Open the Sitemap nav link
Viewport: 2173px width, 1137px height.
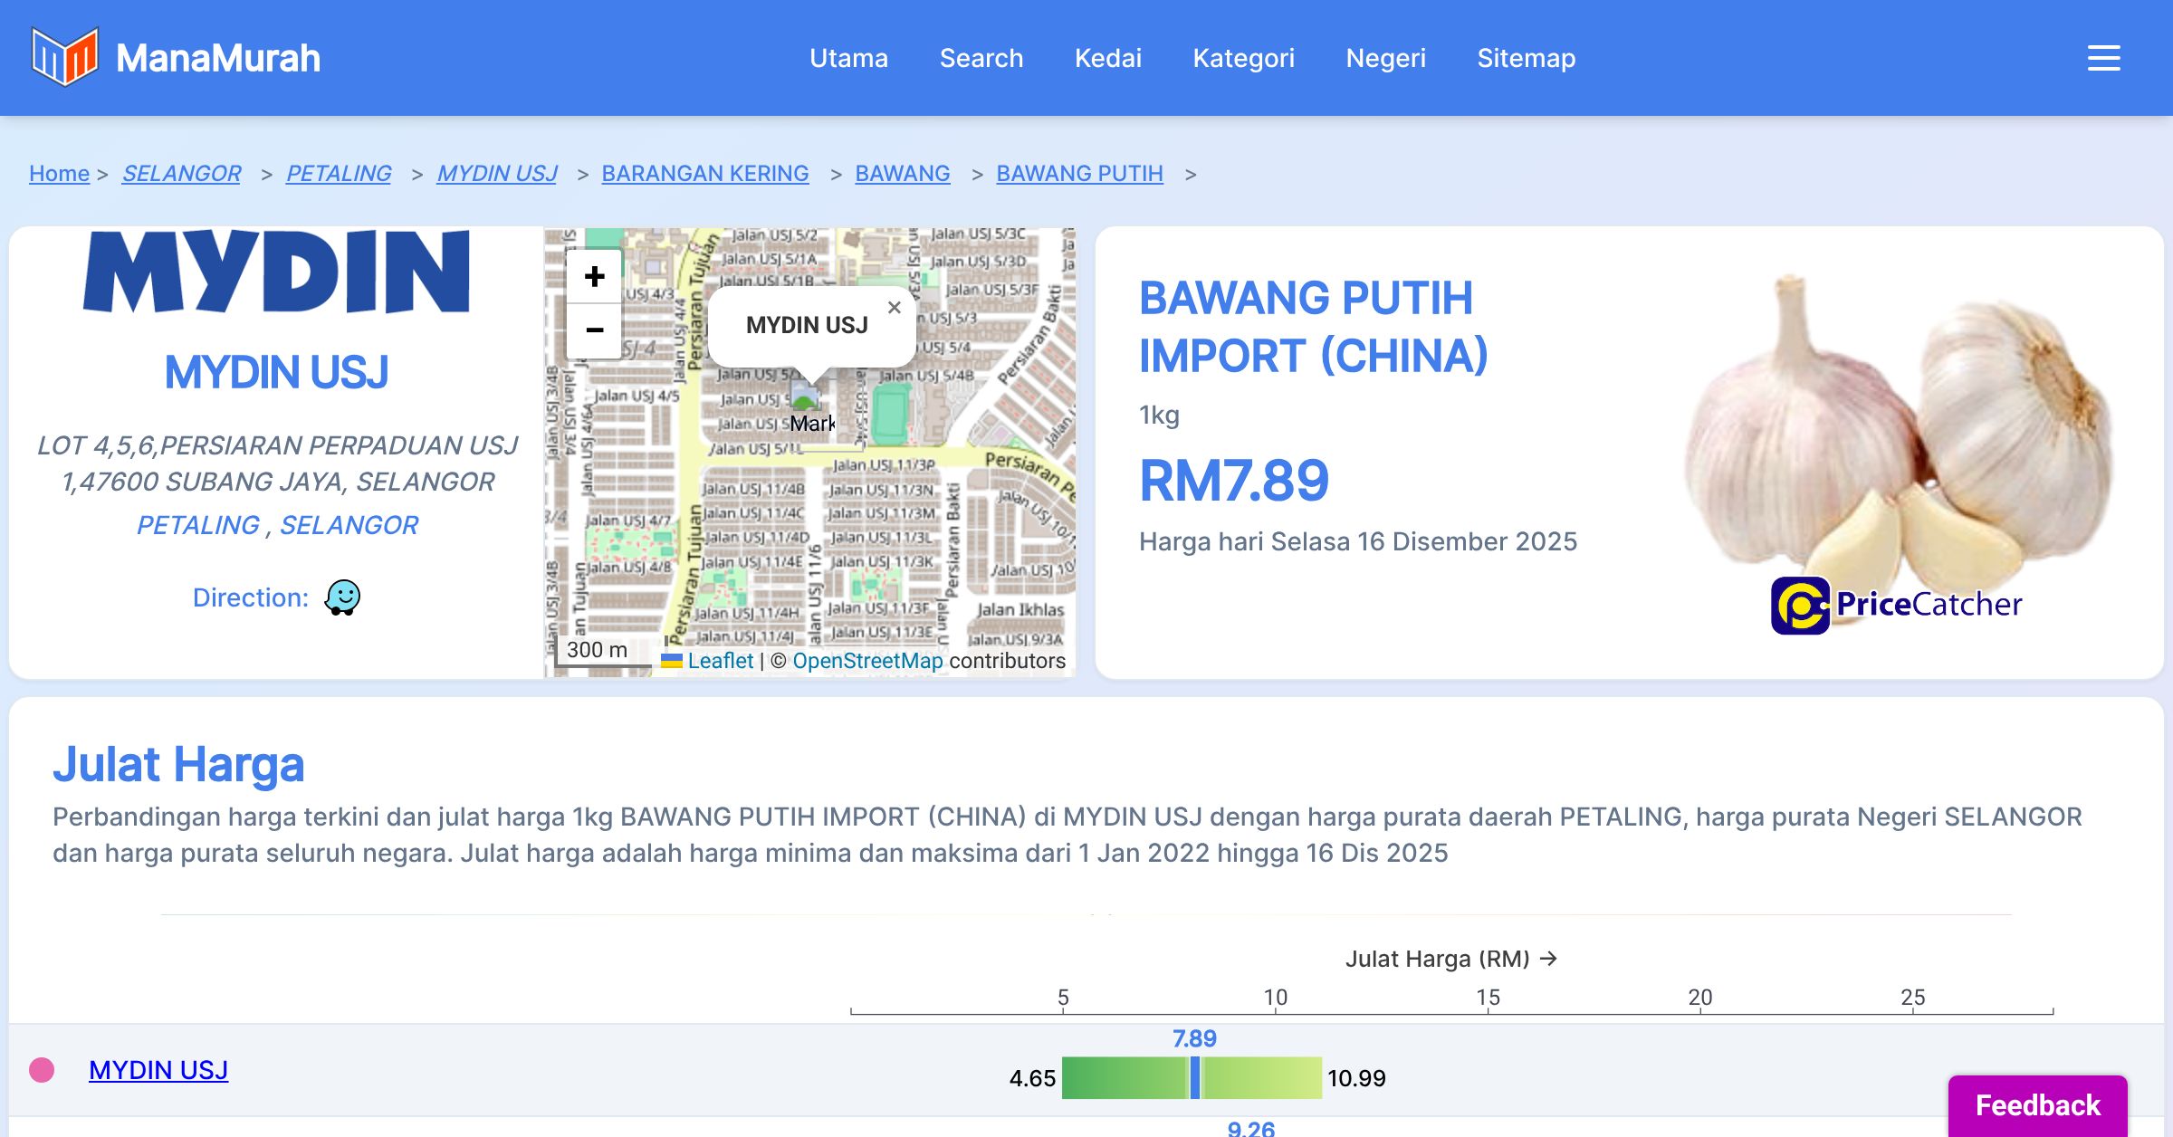[1526, 58]
